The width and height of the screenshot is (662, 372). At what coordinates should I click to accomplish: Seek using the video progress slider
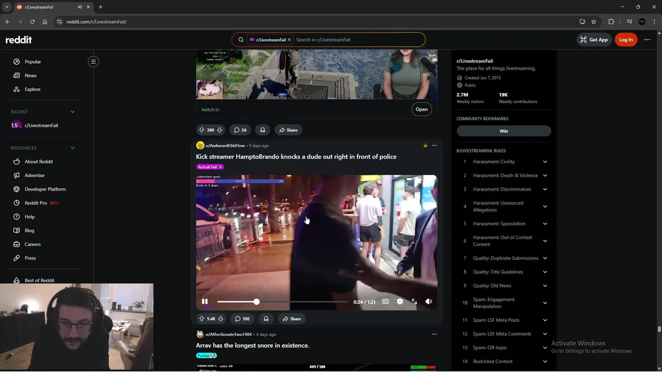(283, 302)
